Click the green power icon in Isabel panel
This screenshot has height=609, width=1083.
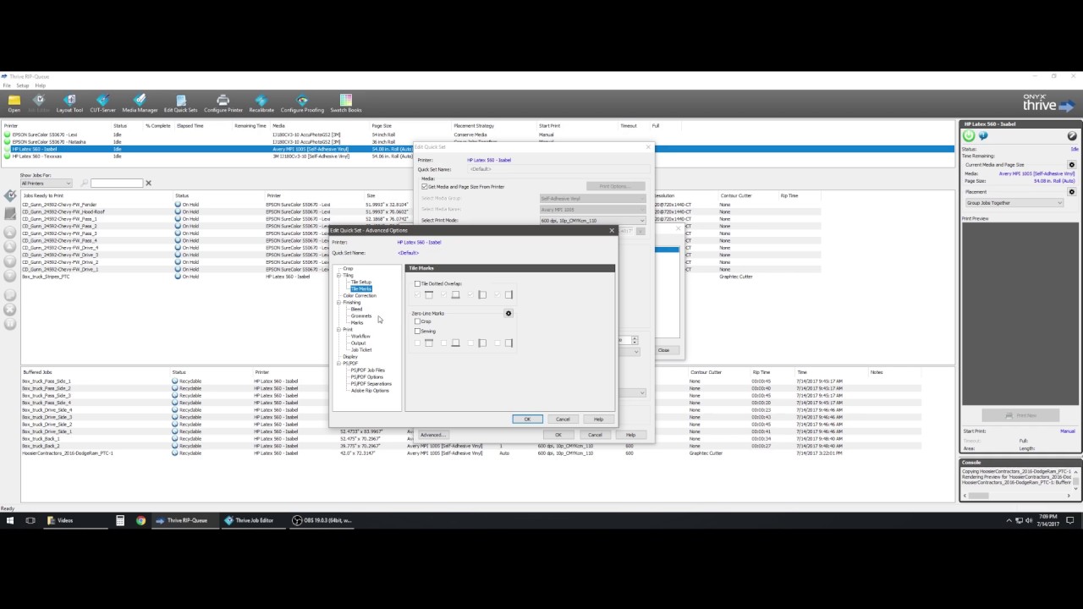click(x=969, y=136)
